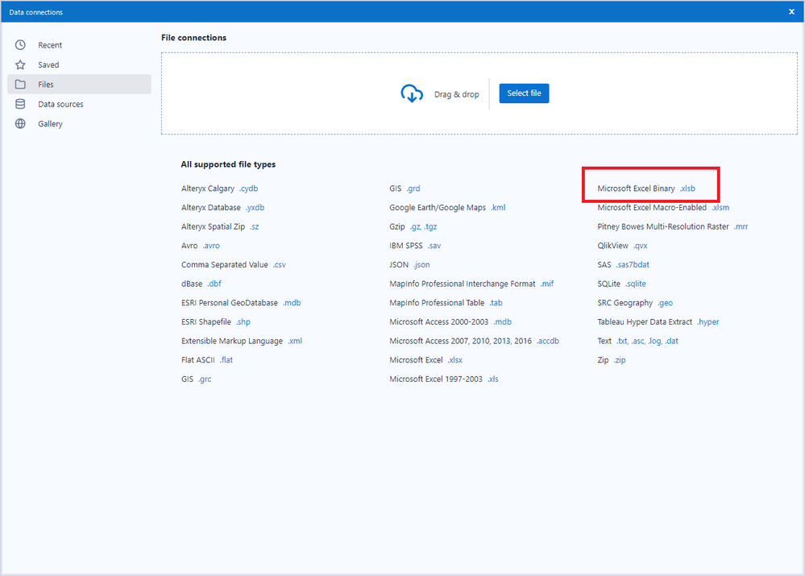The image size is (805, 576).
Task: Click the Recent clock icon
Action: point(20,45)
